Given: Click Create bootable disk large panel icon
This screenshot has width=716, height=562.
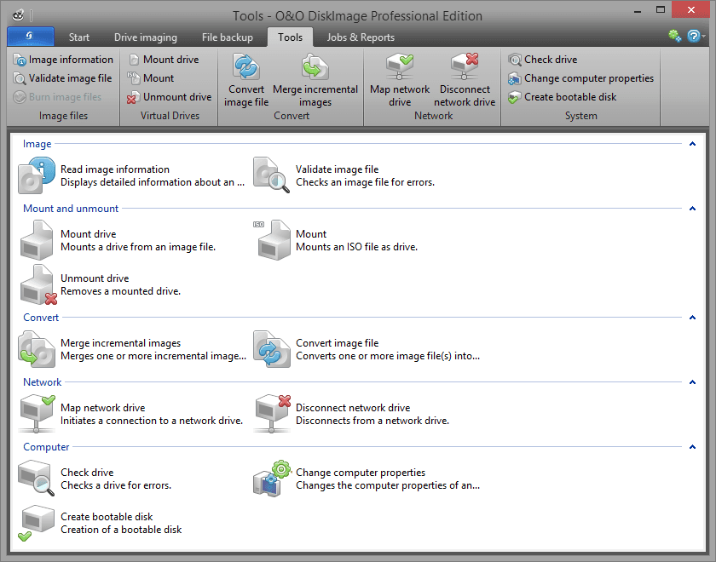Looking at the screenshot, I should 37,523.
